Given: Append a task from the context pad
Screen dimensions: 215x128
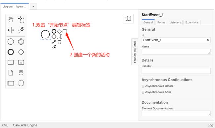Looking at the screenshot, I should (x=65, y=31).
